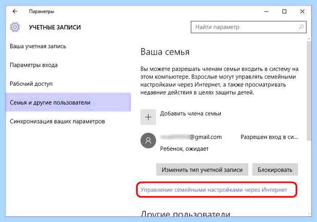The image size is (317, 222).
Task: Click the Ребенок, ожидает status text
Action: [184, 149]
